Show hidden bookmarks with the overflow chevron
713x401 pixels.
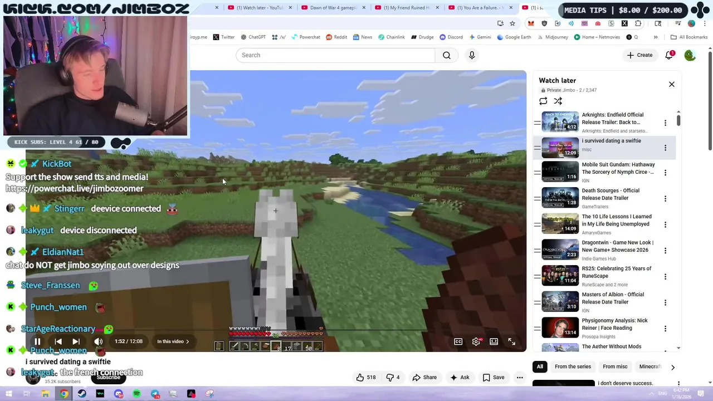[656, 37]
